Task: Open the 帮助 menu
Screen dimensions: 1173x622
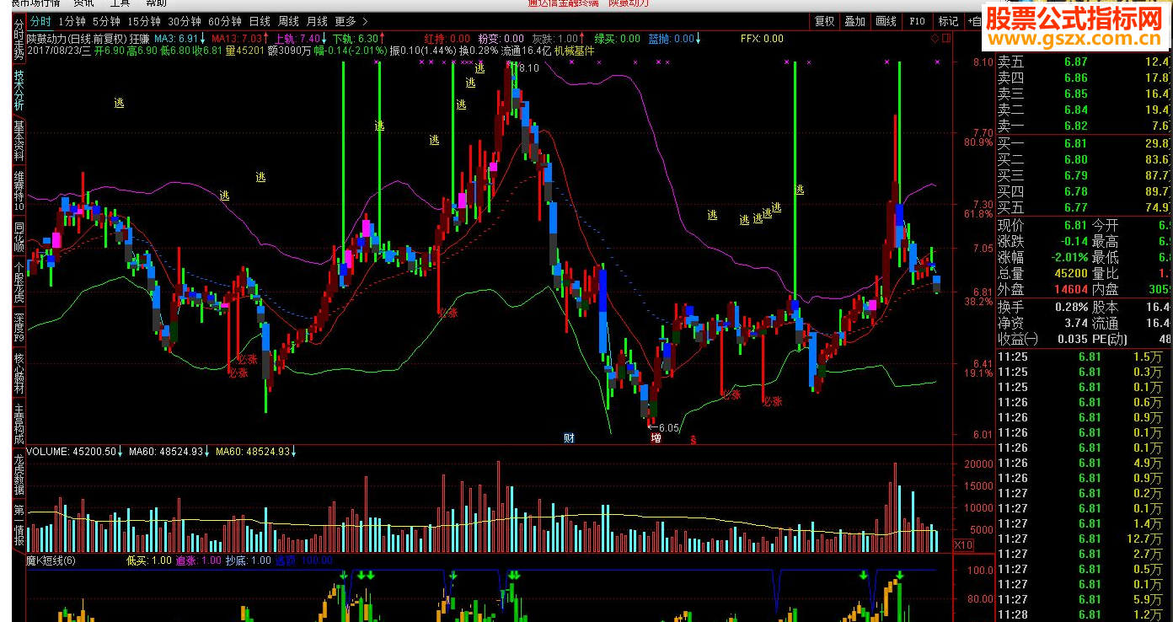Action: (157, 3)
